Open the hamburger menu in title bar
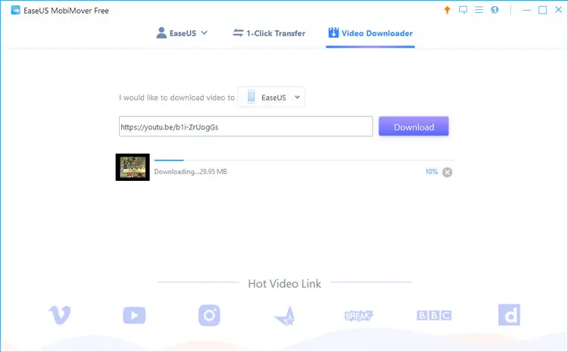Screen dimensions: 568x352 (x=479, y=10)
